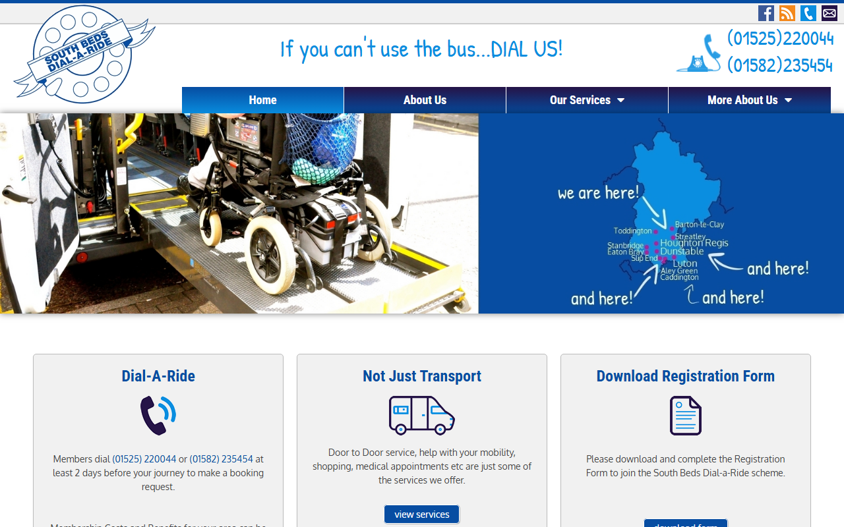The image size is (844, 527).
Task: Call the (01525)220044 header number
Action: click(x=781, y=38)
